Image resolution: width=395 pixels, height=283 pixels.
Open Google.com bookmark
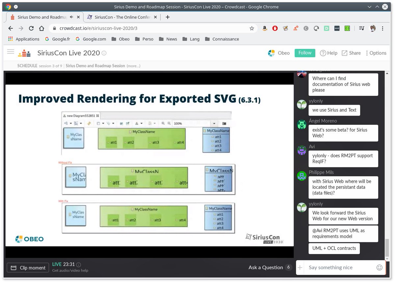pyautogui.click(x=91, y=39)
